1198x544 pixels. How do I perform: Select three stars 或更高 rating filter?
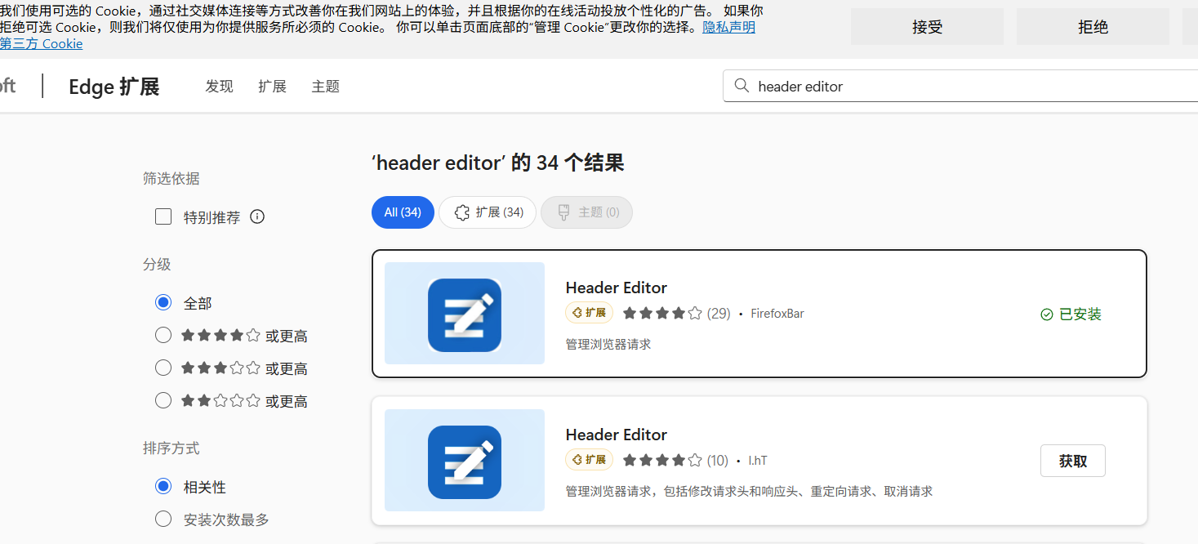click(x=163, y=368)
